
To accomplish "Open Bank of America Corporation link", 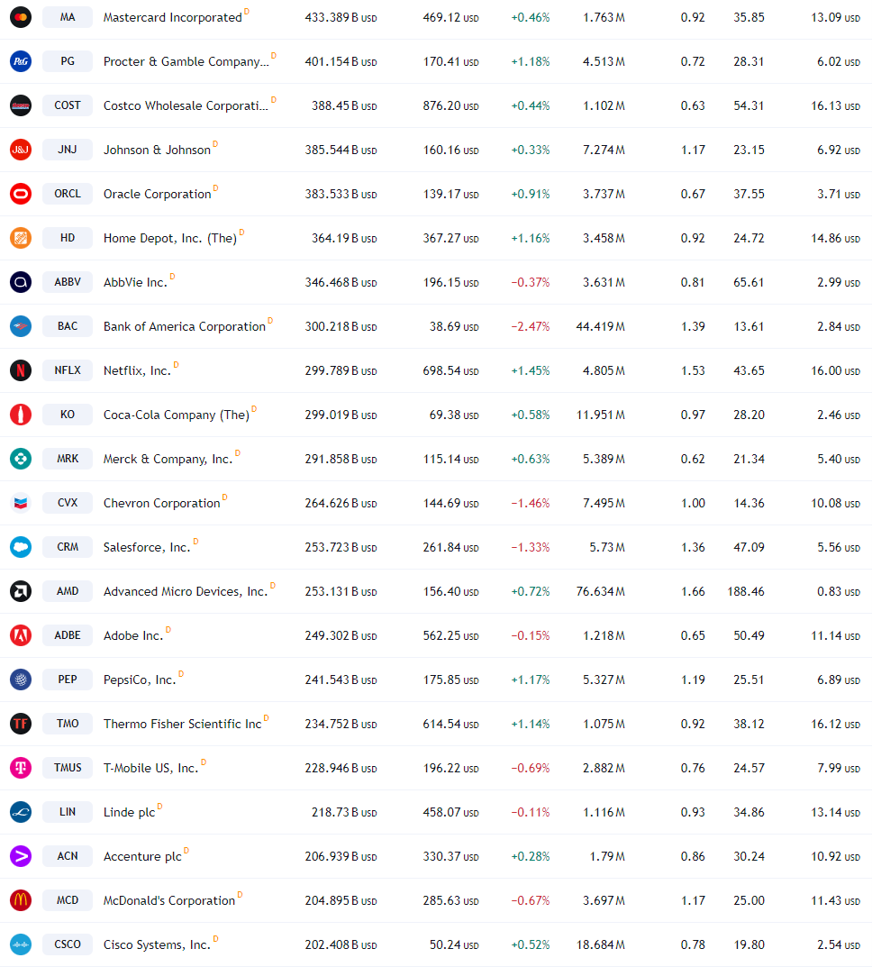I will (x=185, y=326).
